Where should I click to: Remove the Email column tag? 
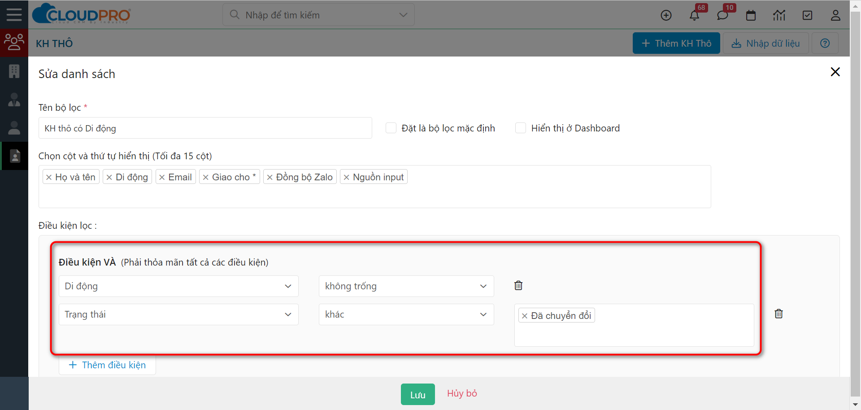pos(162,177)
